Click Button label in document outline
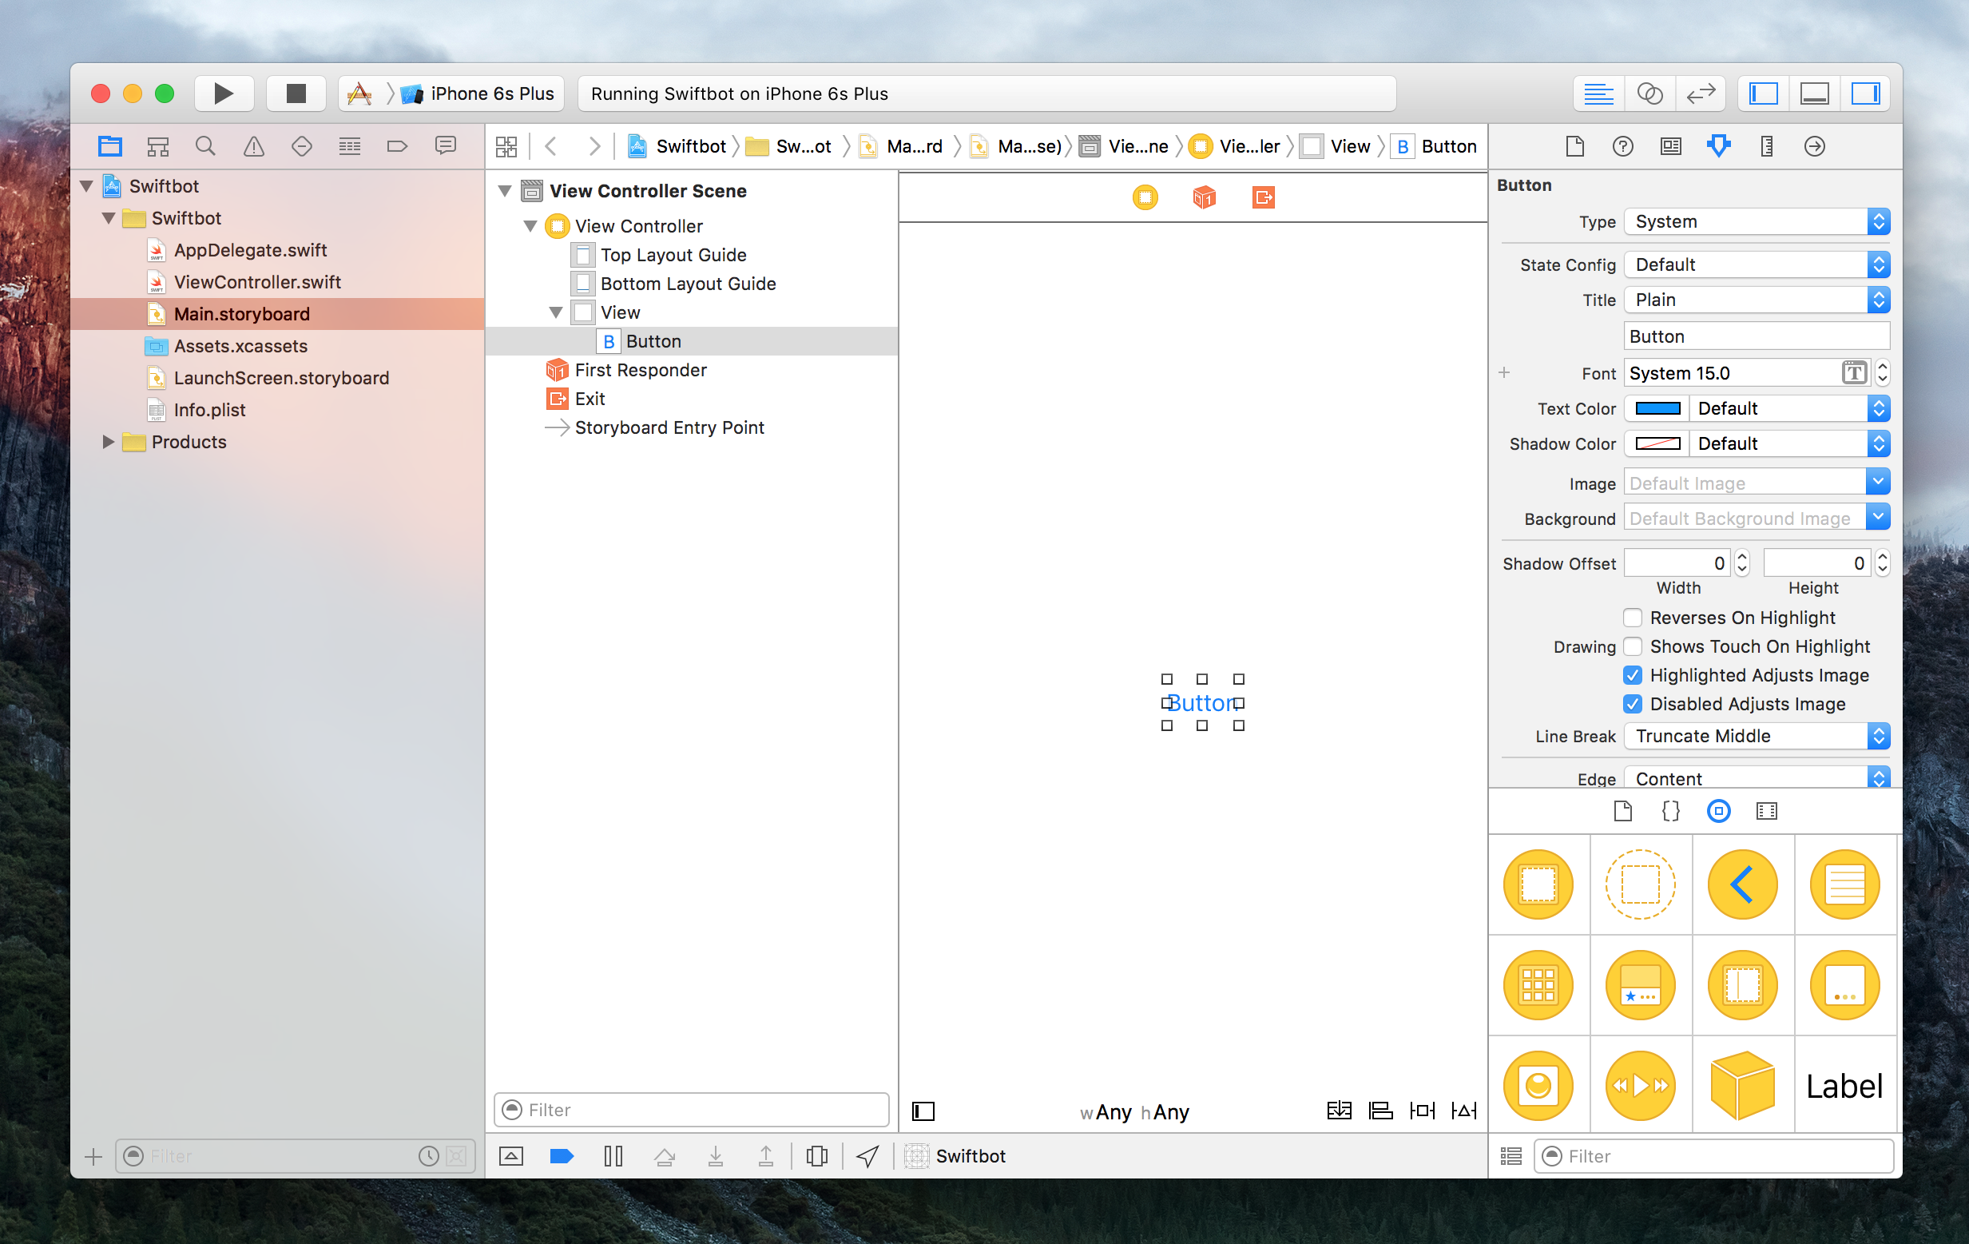The height and width of the screenshot is (1244, 1969). tap(655, 341)
